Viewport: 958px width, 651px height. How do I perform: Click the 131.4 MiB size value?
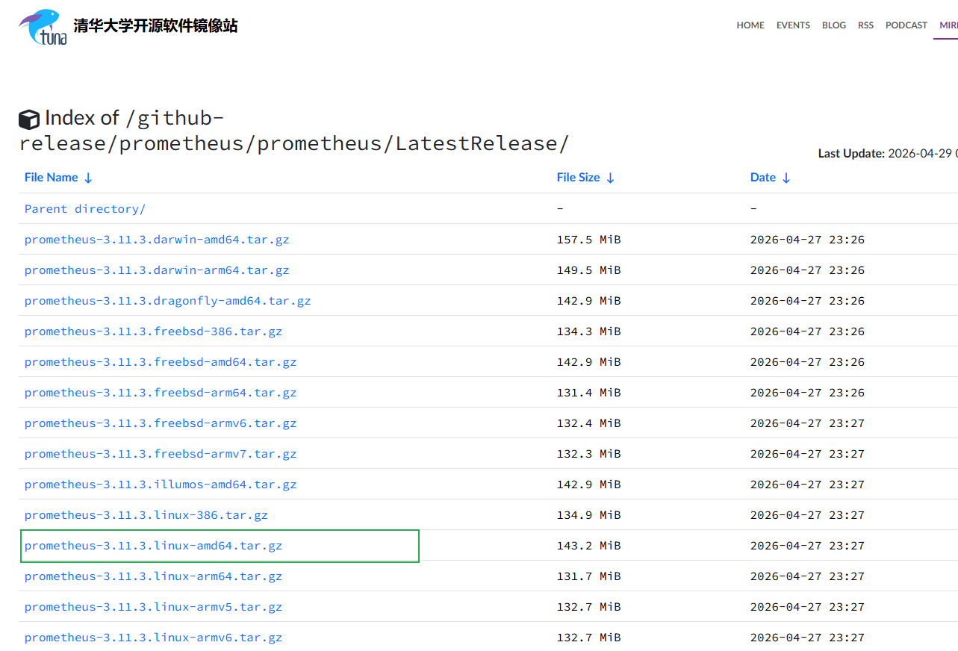(x=588, y=393)
